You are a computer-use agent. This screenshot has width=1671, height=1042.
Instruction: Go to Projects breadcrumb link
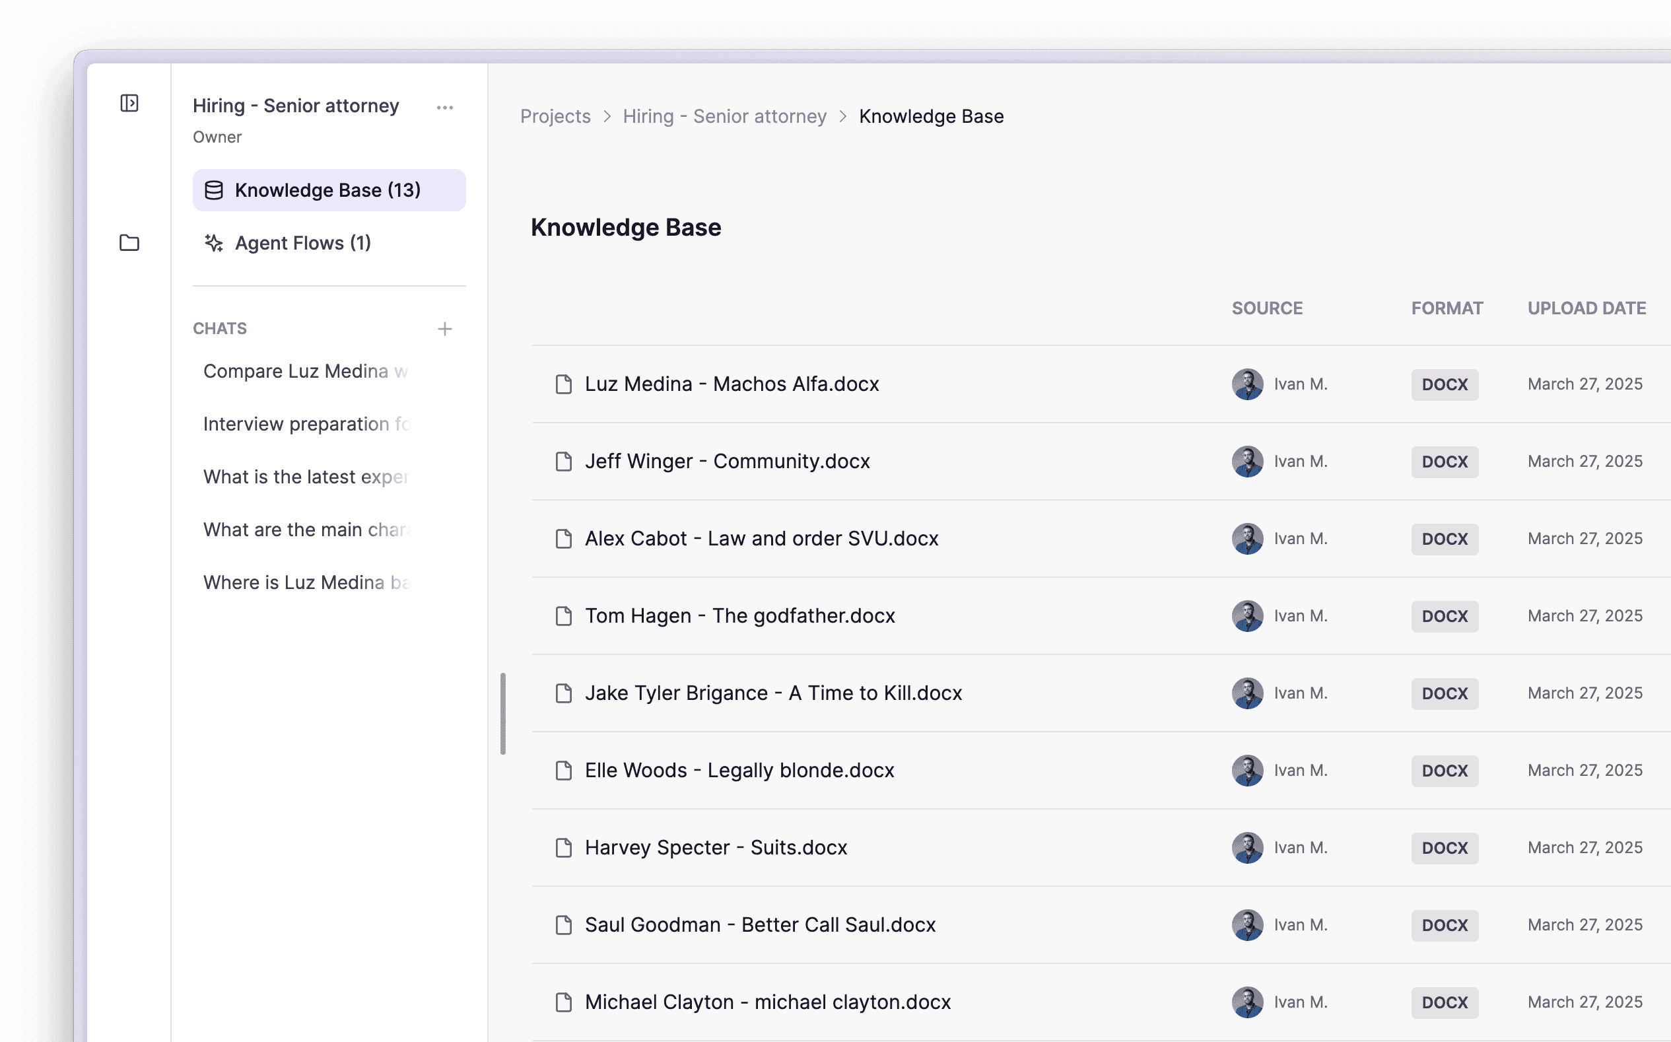click(555, 116)
